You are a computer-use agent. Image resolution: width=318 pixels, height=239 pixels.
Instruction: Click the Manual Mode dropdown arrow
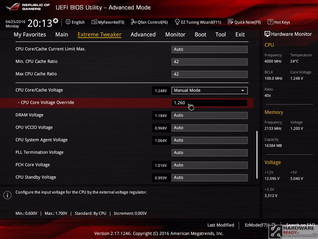pyautogui.click(x=243, y=91)
